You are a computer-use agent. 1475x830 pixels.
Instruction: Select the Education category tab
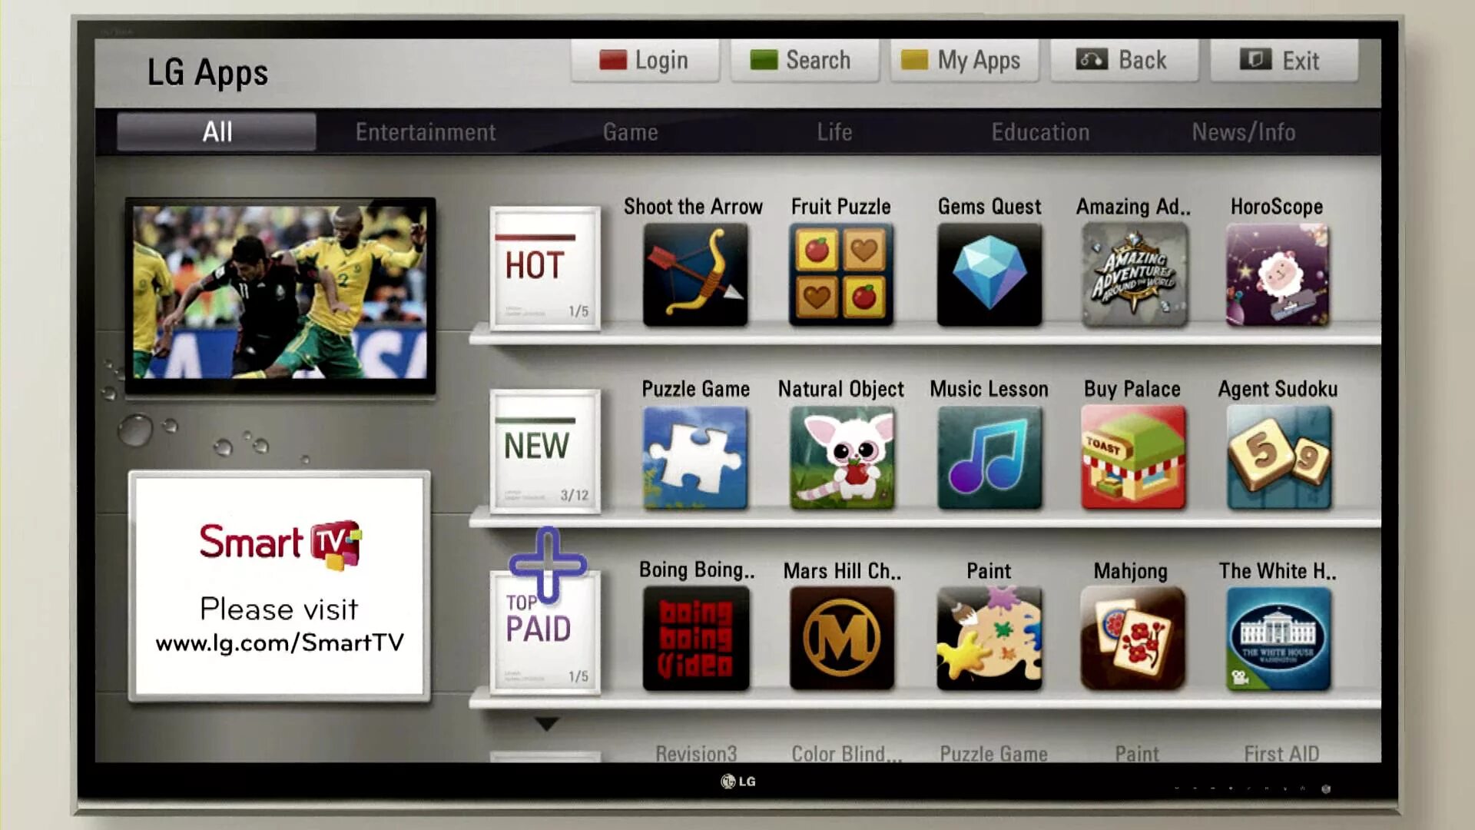coord(1040,131)
